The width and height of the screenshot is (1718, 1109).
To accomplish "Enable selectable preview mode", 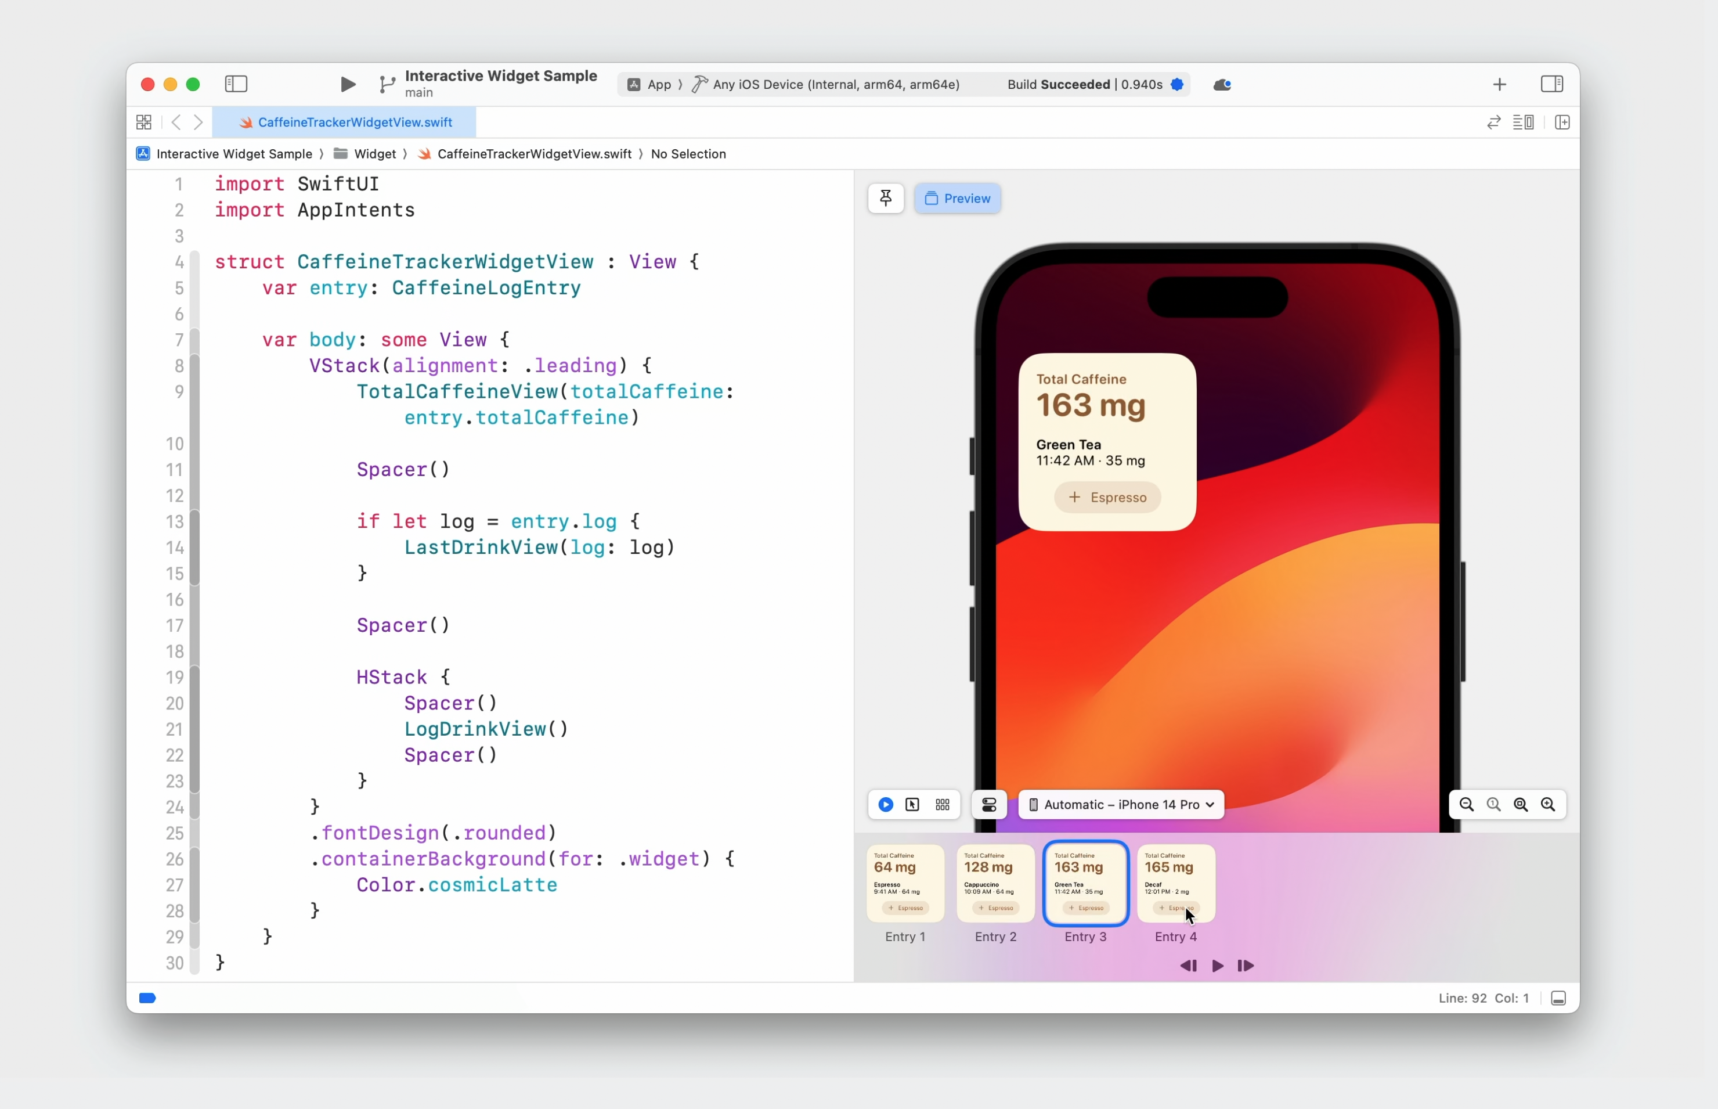I will [x=912, y=805].
